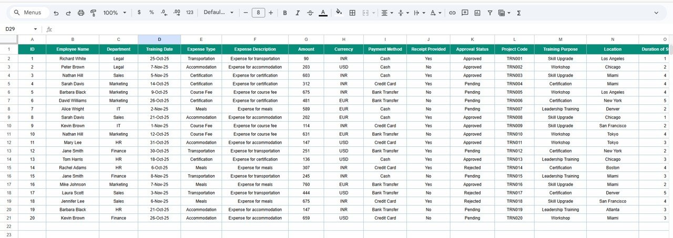Insert a link with the chain icon
The image size is (673, 238).
tap(452, 13)
